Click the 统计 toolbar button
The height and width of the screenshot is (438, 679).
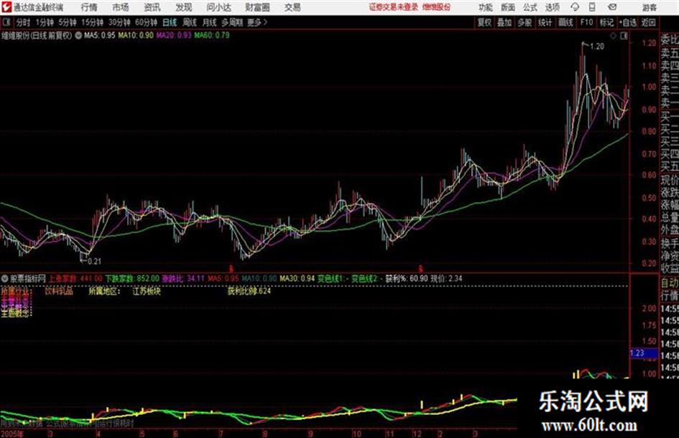[x=545, y=22]
